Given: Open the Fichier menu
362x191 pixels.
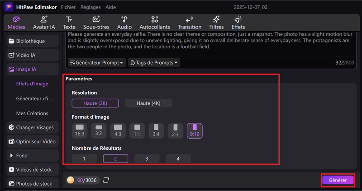Looking at the screenshot, I should [68, 7].
